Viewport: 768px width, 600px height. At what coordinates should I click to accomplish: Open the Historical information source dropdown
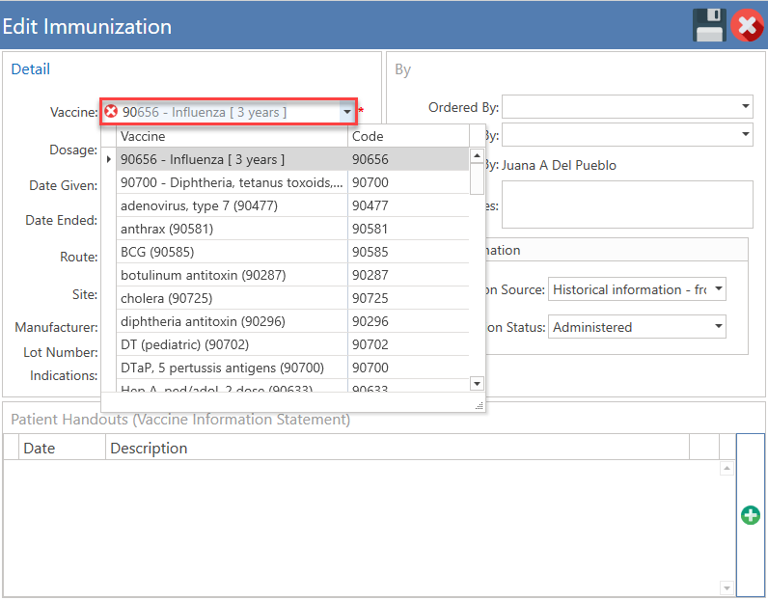[719, 289]
